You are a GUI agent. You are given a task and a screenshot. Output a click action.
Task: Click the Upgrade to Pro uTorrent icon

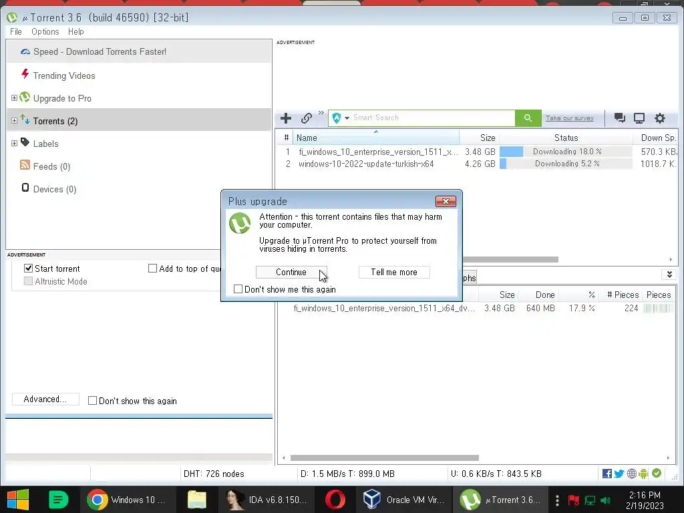pos(25,97)
